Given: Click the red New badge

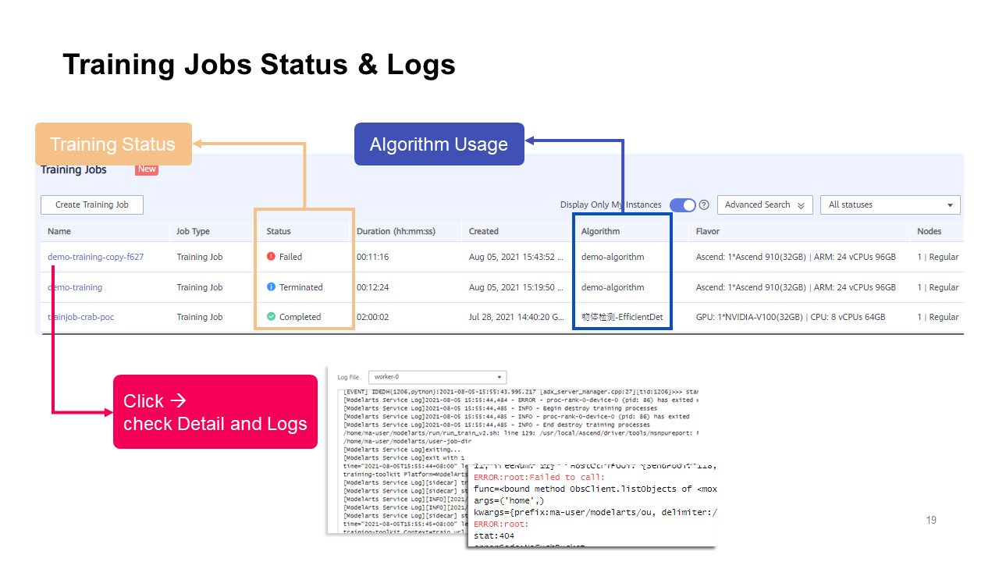Looking at the screenshot, I should pos(147,169).
